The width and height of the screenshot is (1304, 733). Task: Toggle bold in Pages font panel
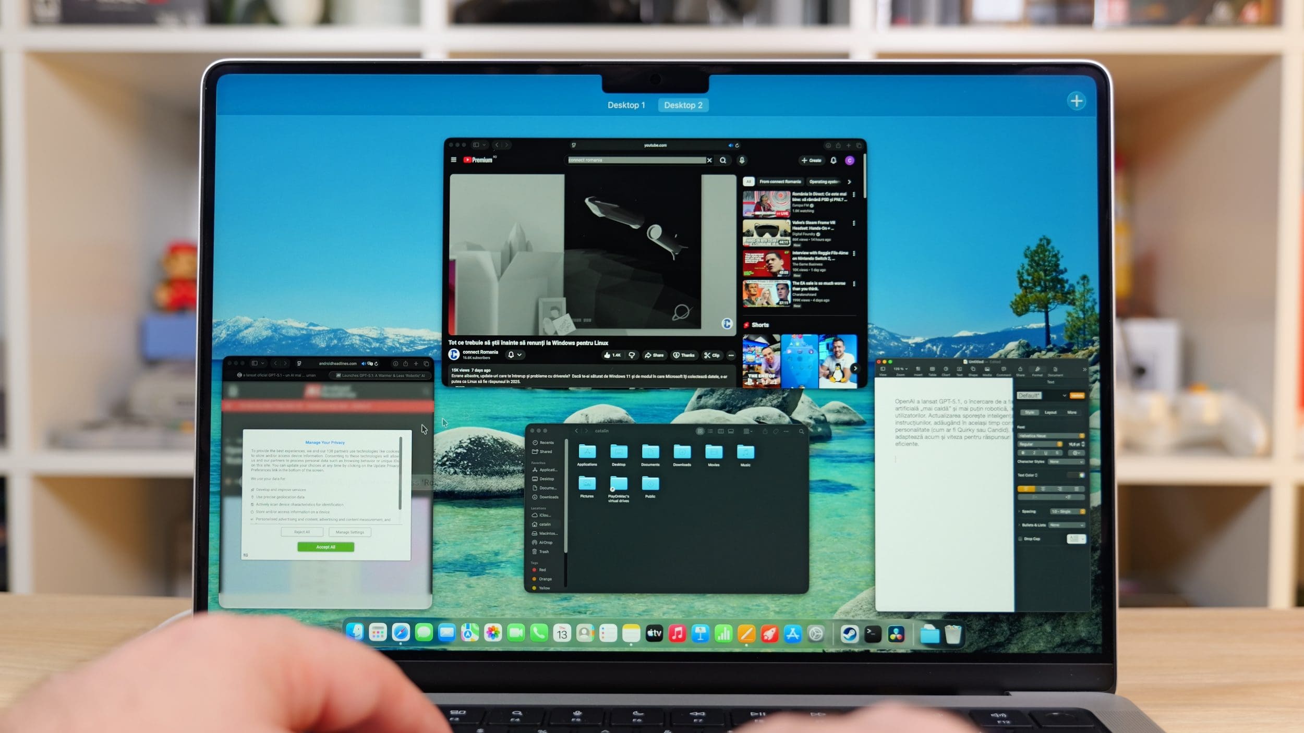tap(1023, 453)
